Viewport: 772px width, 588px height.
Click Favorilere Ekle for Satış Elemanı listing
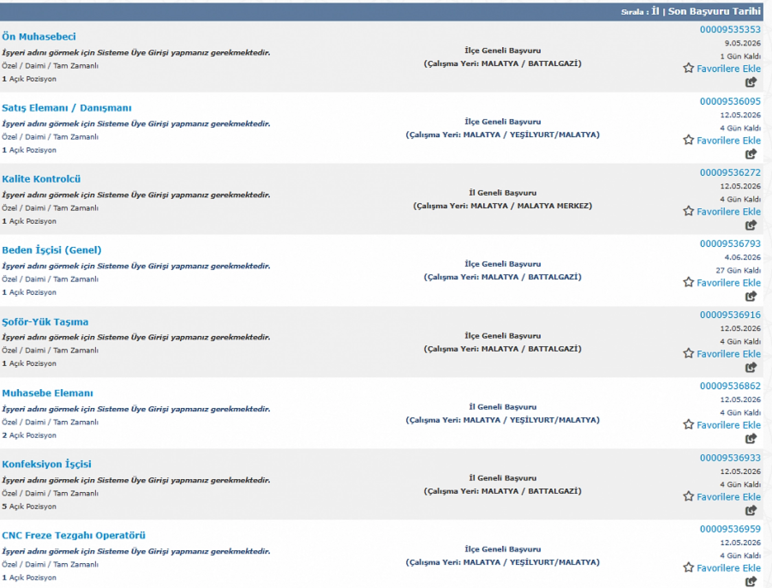[728, 140]
